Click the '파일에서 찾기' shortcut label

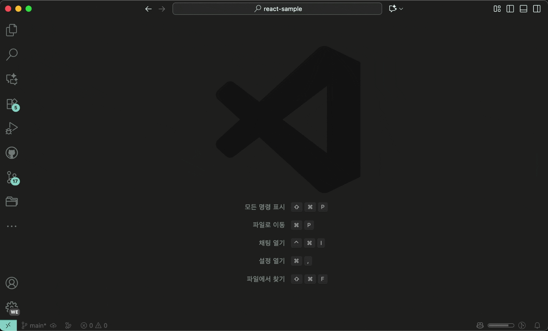pos(266,279)
